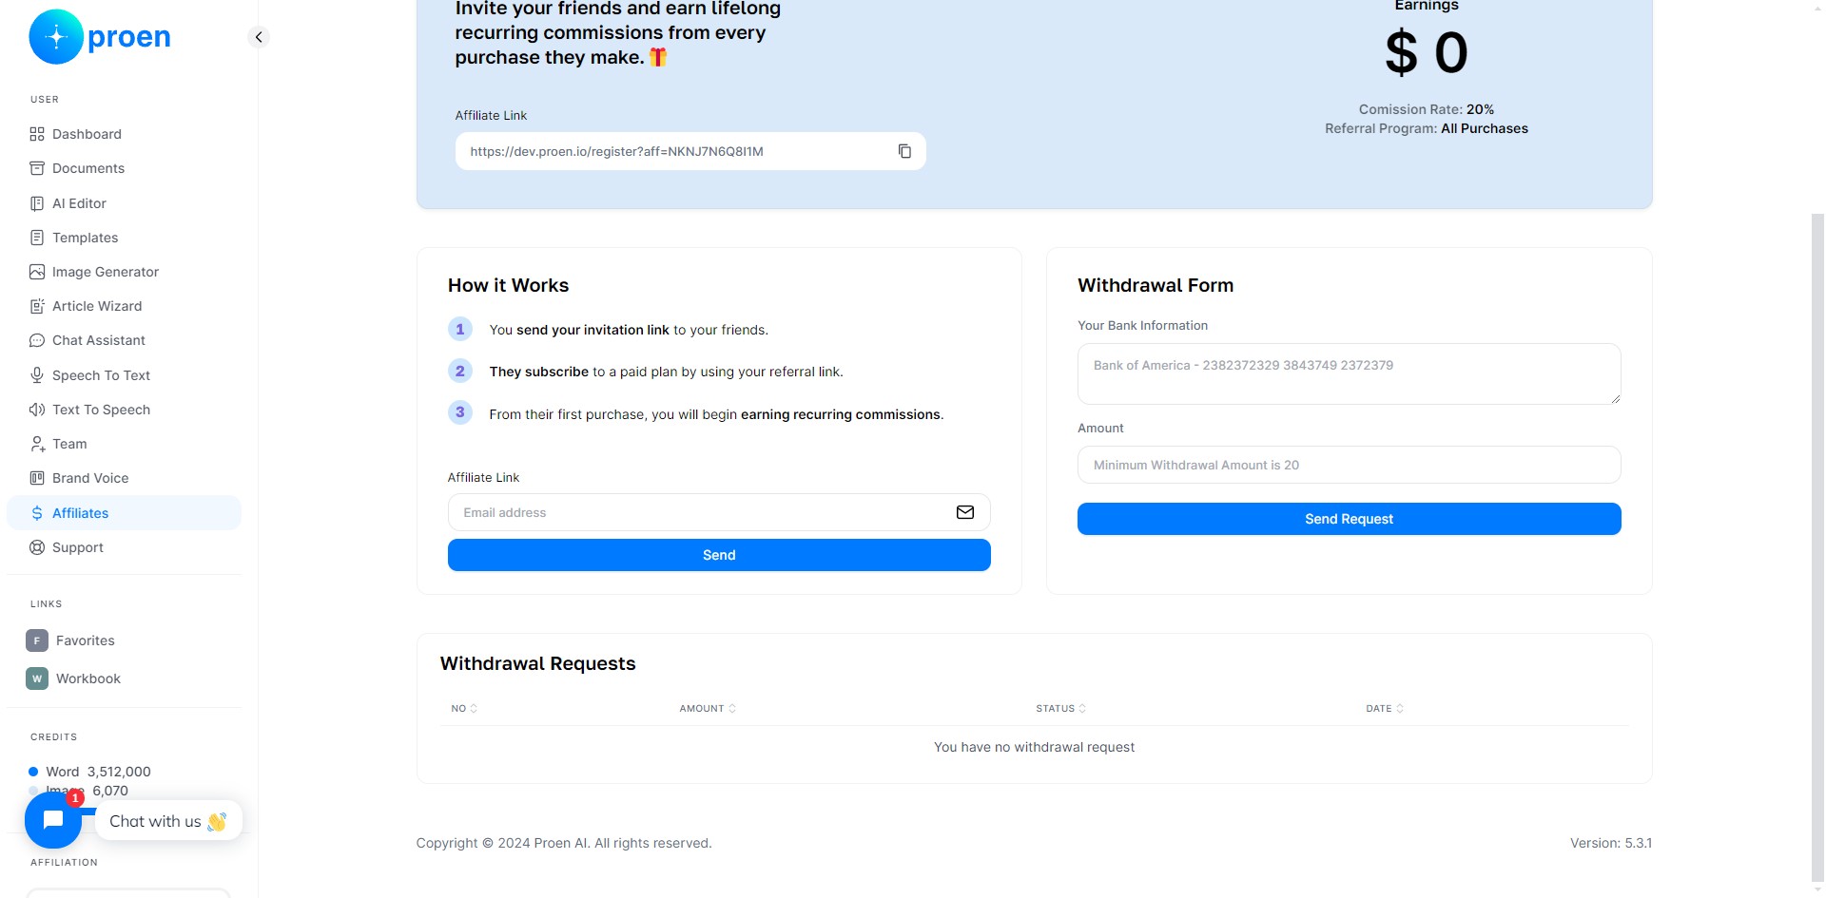Click the Image Generator picture icon
The width and height of the screenshot is (1826, 898).
tap(37, 272)
